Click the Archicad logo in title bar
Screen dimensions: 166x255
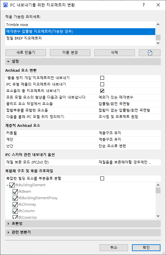coord(6,5)
